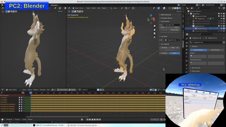Toggle checkbox of dragonroo.model collection
226x127 pixels.
(219, 16)
